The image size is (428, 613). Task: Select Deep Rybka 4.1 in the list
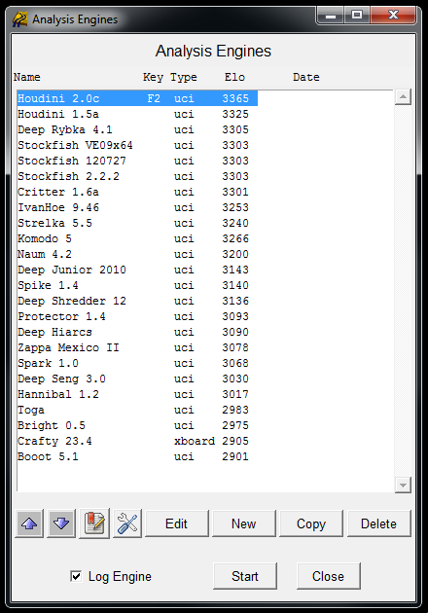coord(137,129)
